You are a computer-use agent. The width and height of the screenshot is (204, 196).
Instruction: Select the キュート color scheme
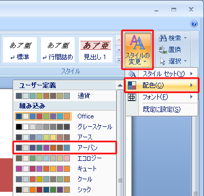click(65, 169)
